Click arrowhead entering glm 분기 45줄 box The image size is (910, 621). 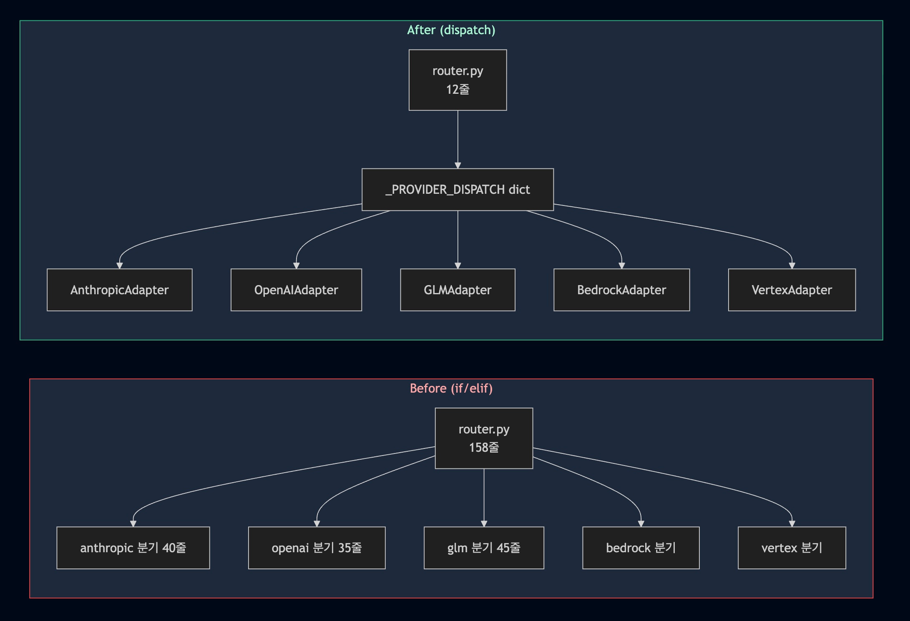[484, 524]
